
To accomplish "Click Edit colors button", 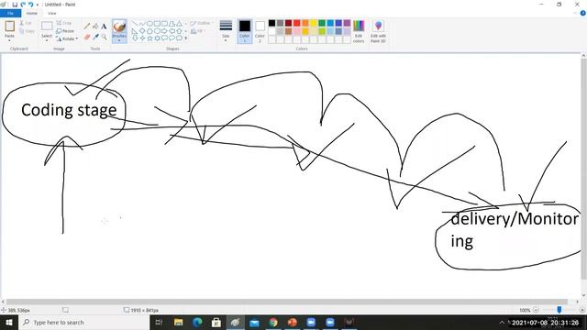I will (x=359, y=31).
